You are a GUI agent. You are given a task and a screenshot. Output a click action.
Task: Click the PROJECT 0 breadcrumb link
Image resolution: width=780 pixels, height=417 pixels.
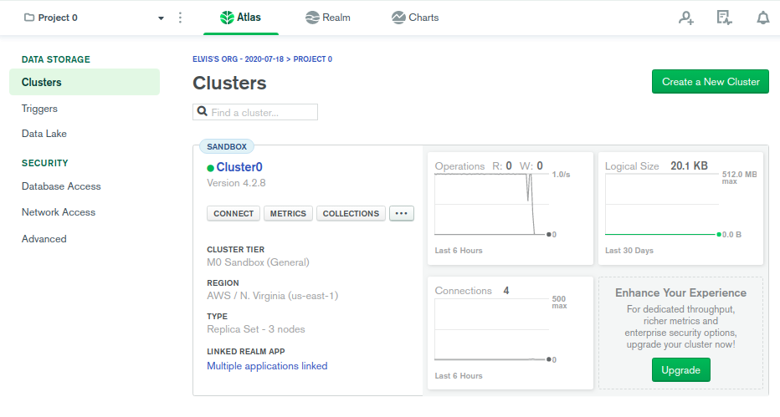pyautogui.click(x=312, y=59)
